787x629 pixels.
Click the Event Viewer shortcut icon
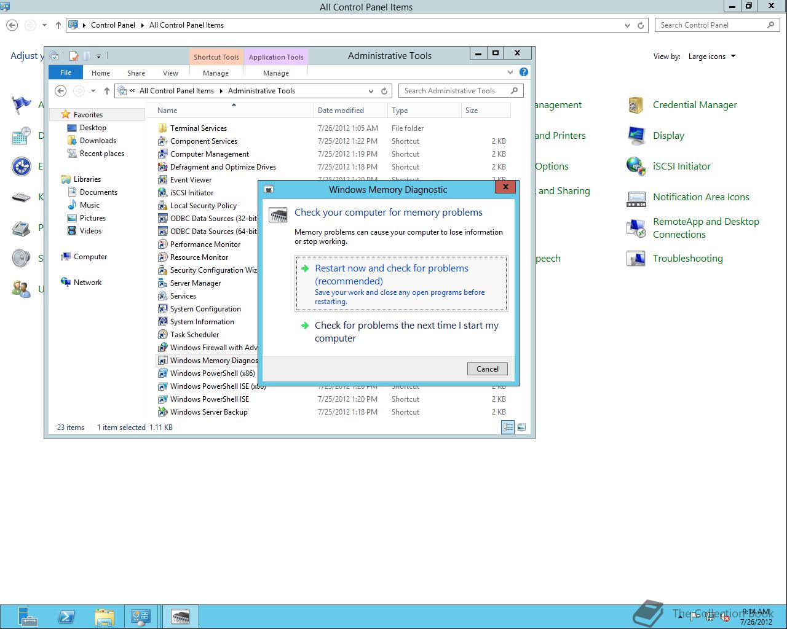[162, 179]
